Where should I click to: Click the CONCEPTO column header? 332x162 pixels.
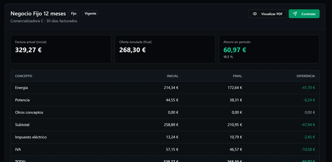(x=24, y=76)
